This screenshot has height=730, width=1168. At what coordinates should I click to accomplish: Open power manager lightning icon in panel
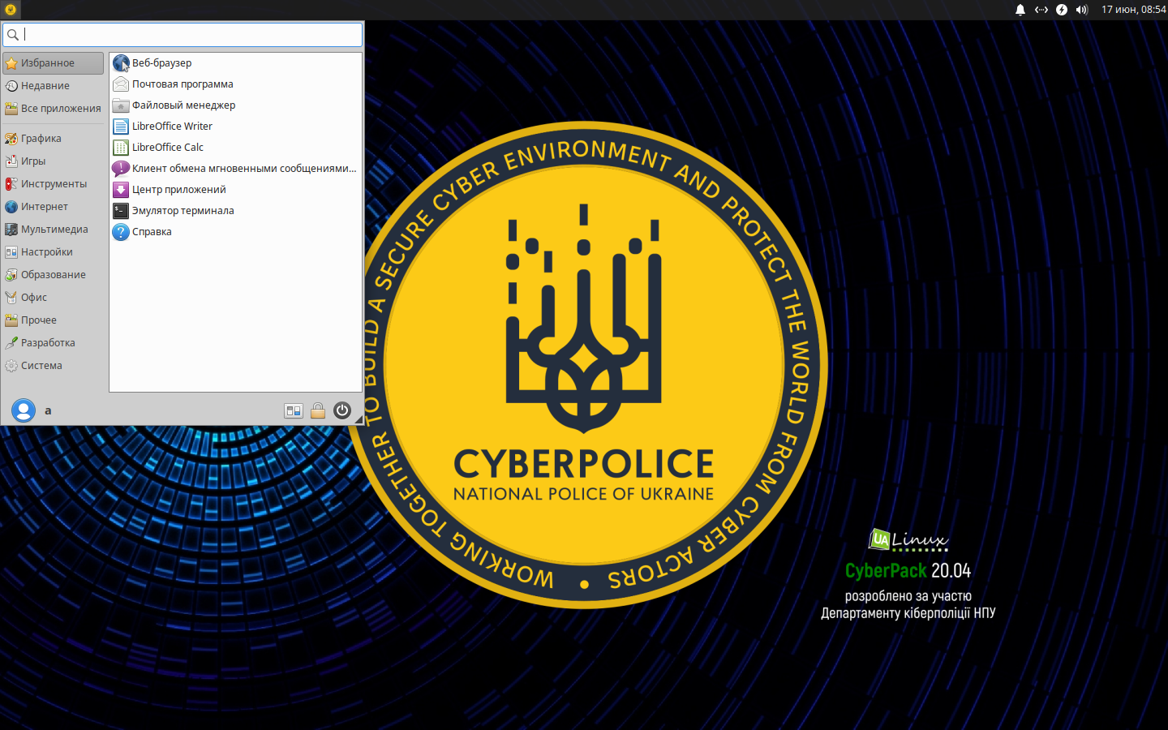click(x=1062, y=10)
